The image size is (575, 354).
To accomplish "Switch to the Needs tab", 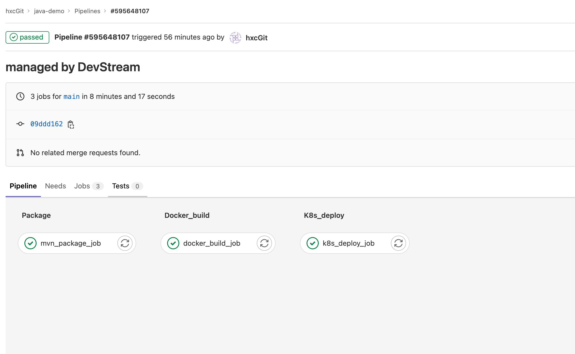I will point(55,186).
